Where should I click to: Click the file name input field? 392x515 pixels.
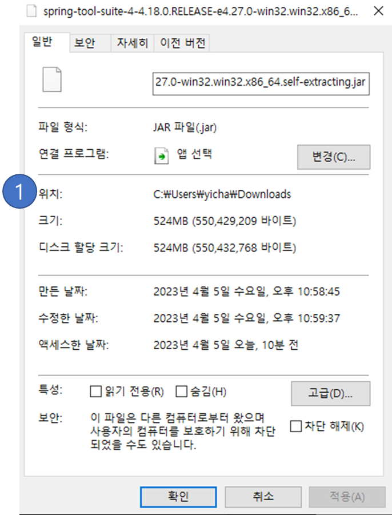pyautogui.click(x=261, y=84)
